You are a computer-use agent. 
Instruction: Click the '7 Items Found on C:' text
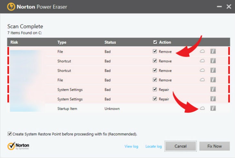click(x=24, y=33)
